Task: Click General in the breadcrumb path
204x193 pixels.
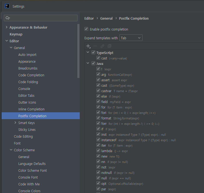Action: (106, 19)
